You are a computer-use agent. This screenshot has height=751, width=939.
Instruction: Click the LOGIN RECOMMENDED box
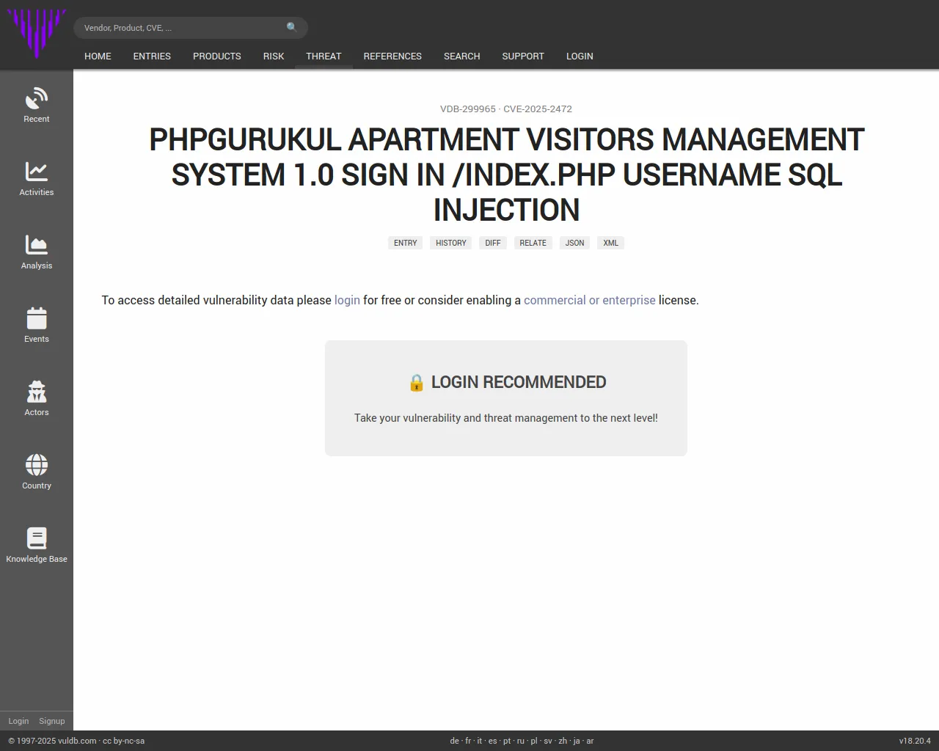click(x=506, y=398)
